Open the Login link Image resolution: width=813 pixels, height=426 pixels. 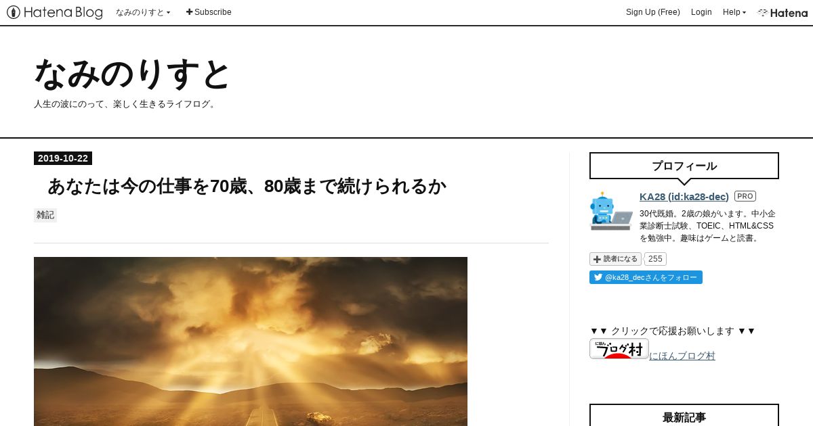coord(701,12)
